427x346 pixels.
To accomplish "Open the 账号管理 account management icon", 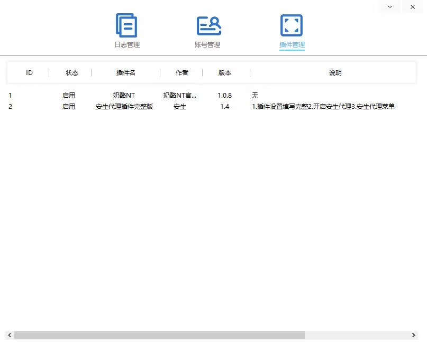I will pos(208,25).
